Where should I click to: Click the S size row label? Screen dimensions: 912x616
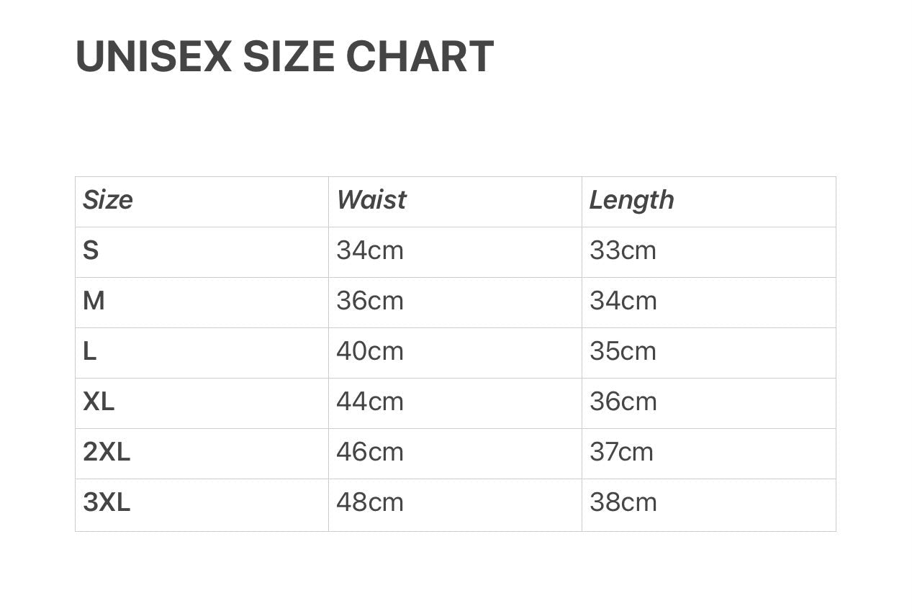click(91, 250)
